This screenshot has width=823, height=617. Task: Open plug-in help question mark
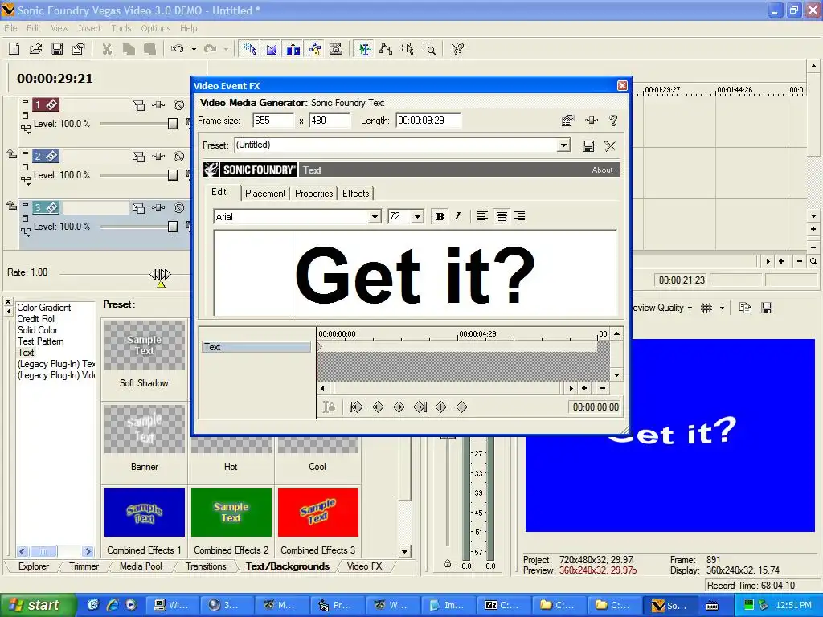[x=613, y=121]
